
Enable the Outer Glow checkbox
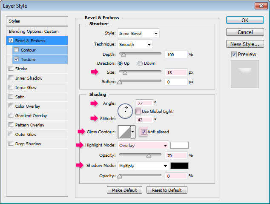[11, 134]
